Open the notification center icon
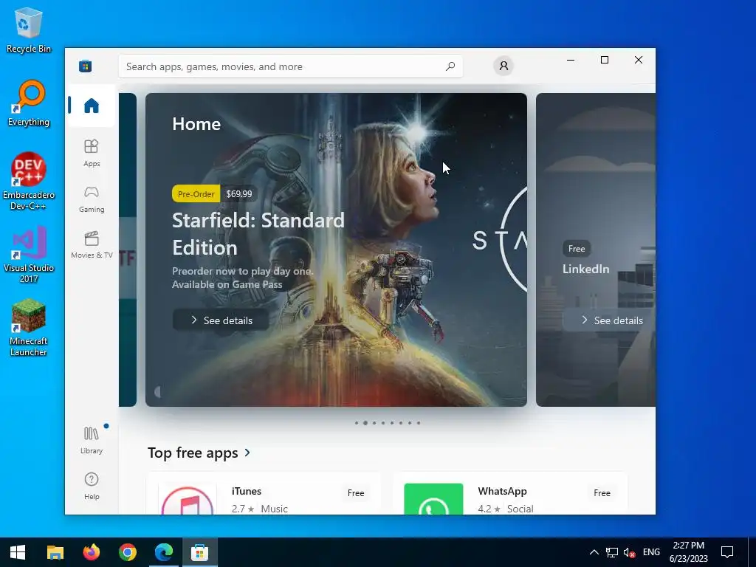This screenshot has width=756, height=567. (x=726, y=552)
